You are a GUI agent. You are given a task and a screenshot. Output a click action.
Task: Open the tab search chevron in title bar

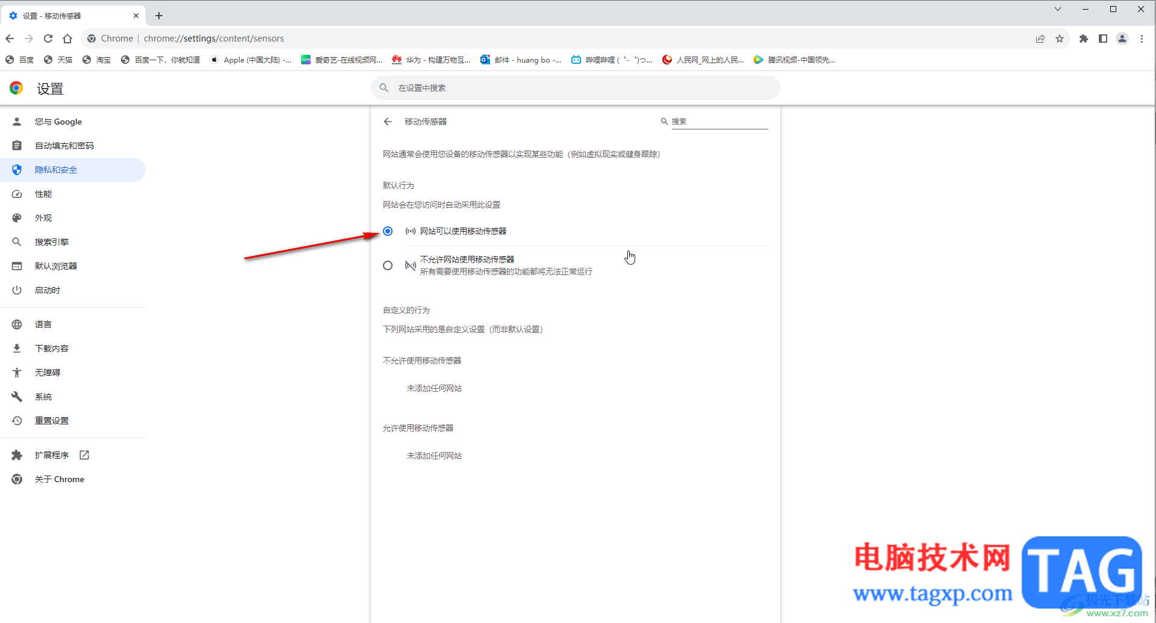coord(1058,9)
